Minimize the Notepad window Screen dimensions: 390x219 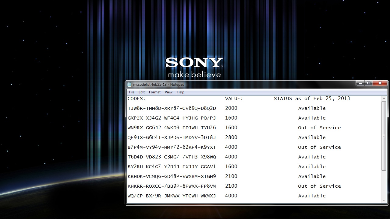(360, 83)
